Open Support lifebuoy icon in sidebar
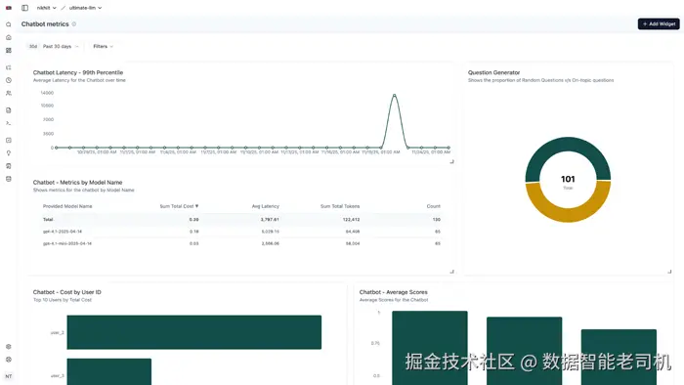This screenshot has width=684, height=385. click(x=8, y=360)
